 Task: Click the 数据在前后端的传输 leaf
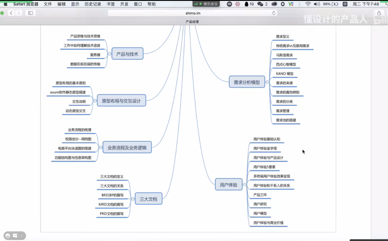(85, 64)
